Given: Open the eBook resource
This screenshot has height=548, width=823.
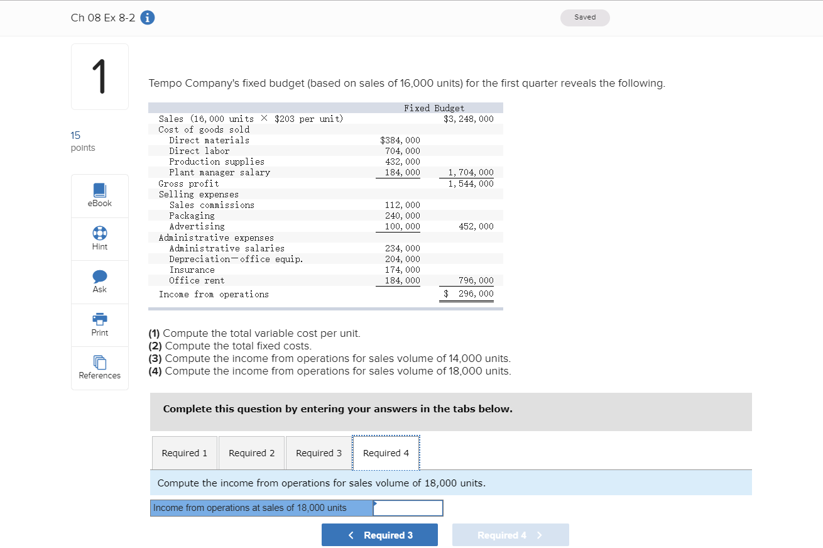Looking at the screenshot, I should pos(99,195).
